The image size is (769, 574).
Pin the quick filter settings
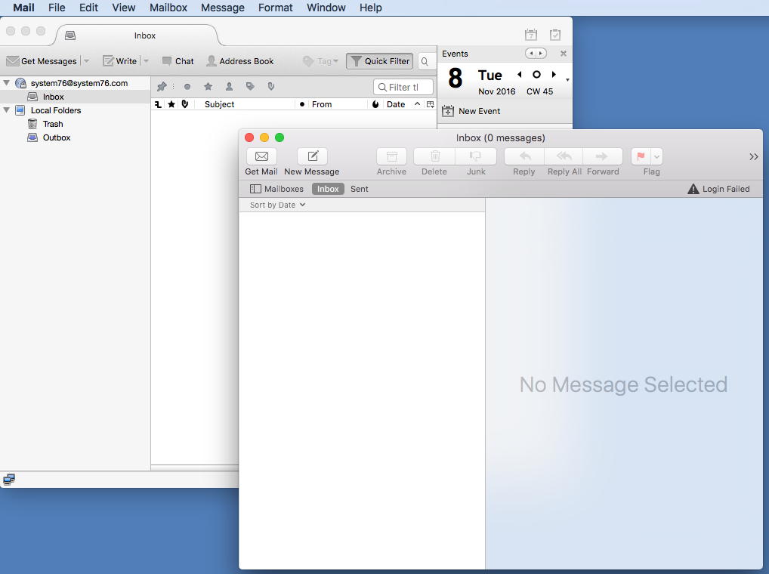point(161,86)
